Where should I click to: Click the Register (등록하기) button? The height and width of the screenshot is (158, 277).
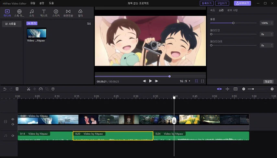point(207,3)
